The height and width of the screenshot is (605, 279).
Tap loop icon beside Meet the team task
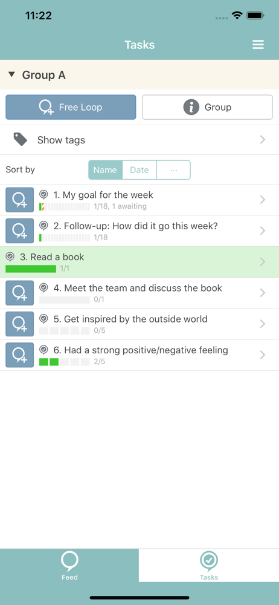pyautogui.click(x=20, y=293)
